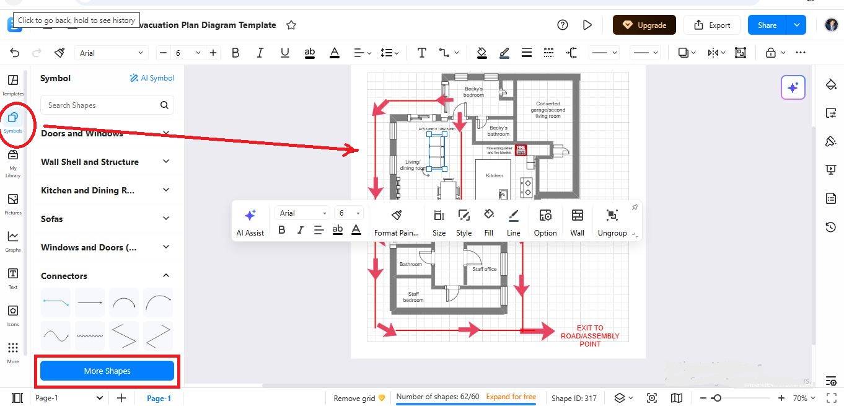Viewport: 844px width, 406px height.
Task: Open Graphs in left sidebar
Action: tap(12, 241)
